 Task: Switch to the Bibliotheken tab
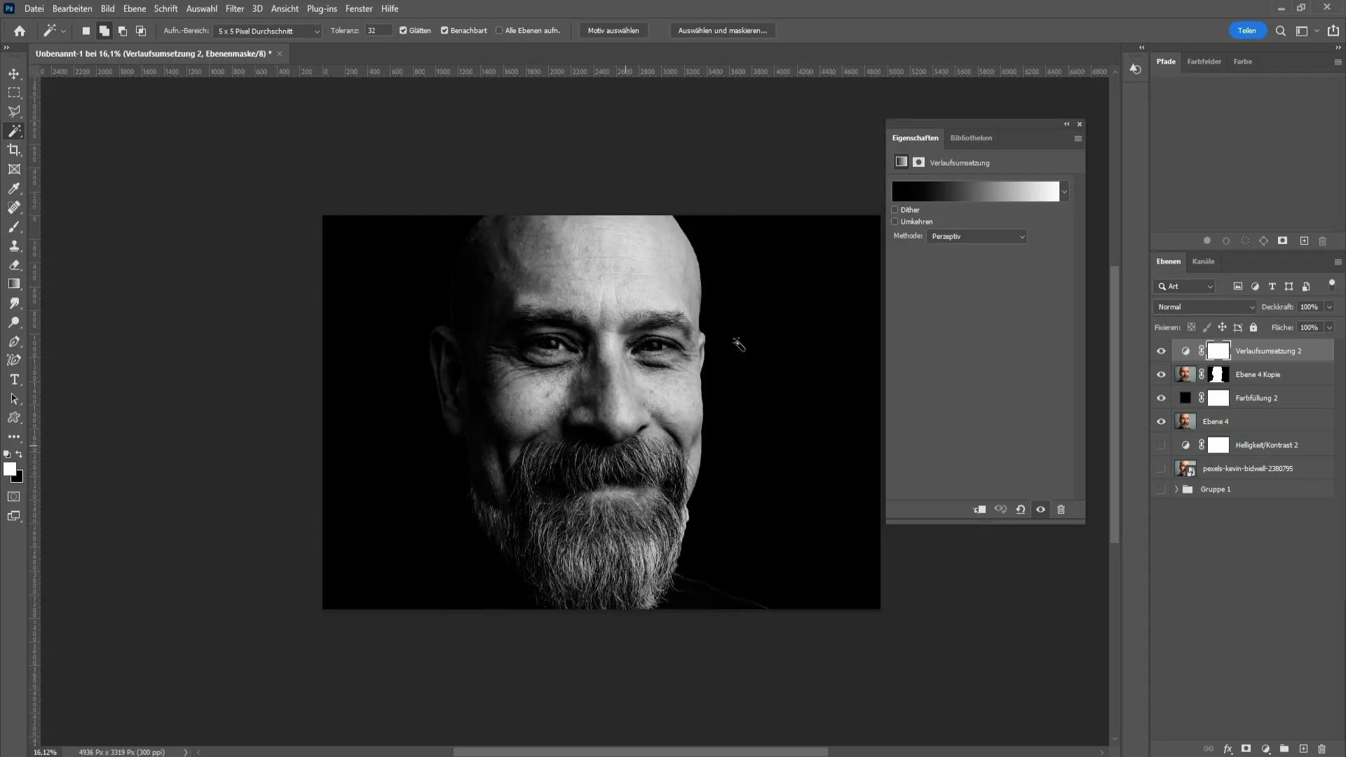[971, 138]
